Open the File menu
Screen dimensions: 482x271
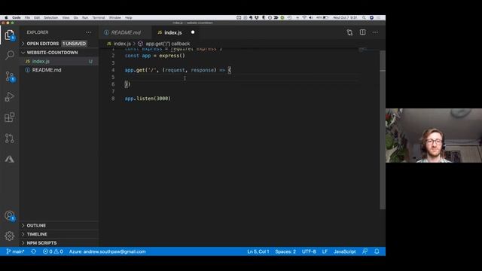[x=27, y=18]
